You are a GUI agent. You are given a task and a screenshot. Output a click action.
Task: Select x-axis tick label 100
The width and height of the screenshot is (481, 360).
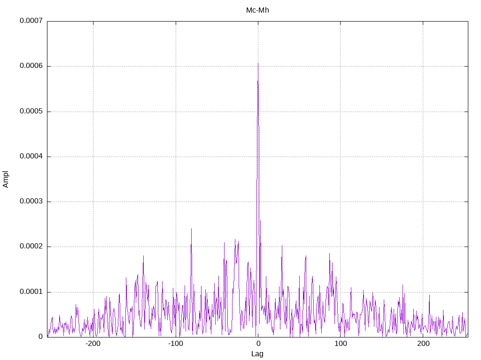click(341, 344)
